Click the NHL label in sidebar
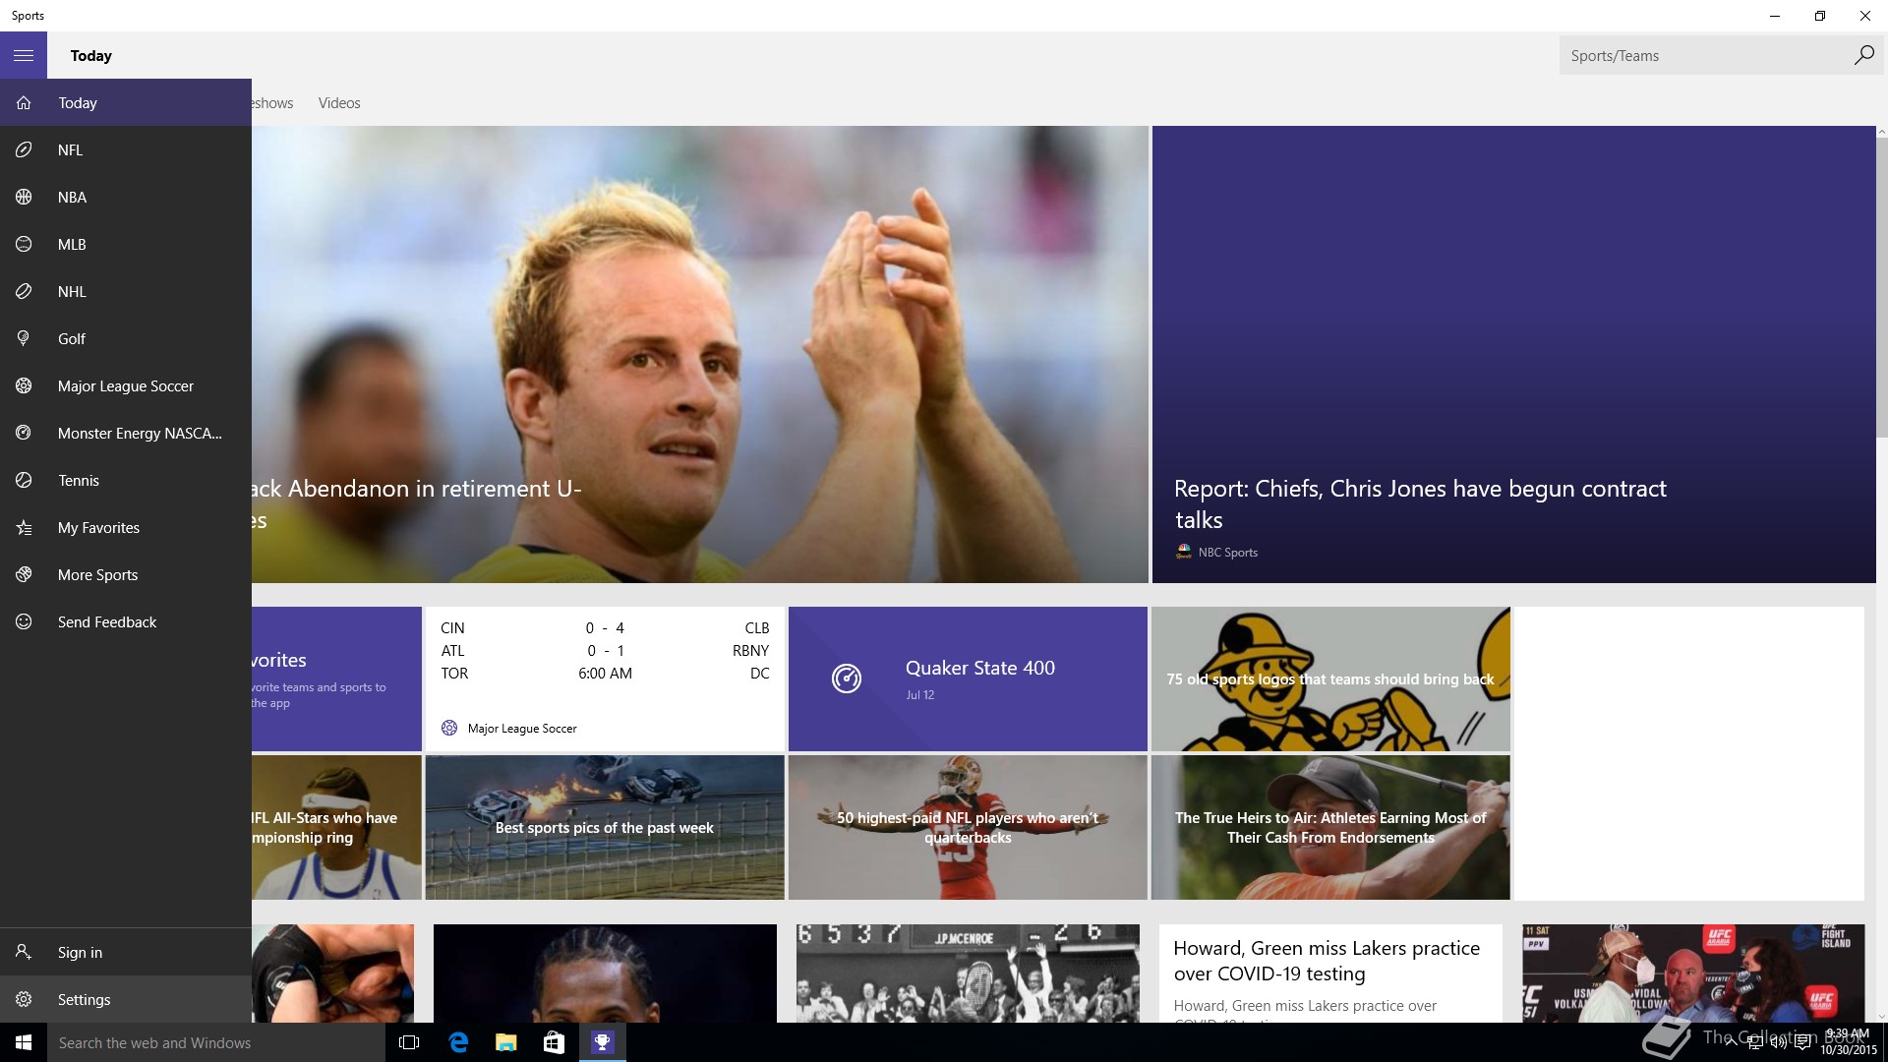Image resolution: width=1888 pixels, height=1062 pixels. 72,291
